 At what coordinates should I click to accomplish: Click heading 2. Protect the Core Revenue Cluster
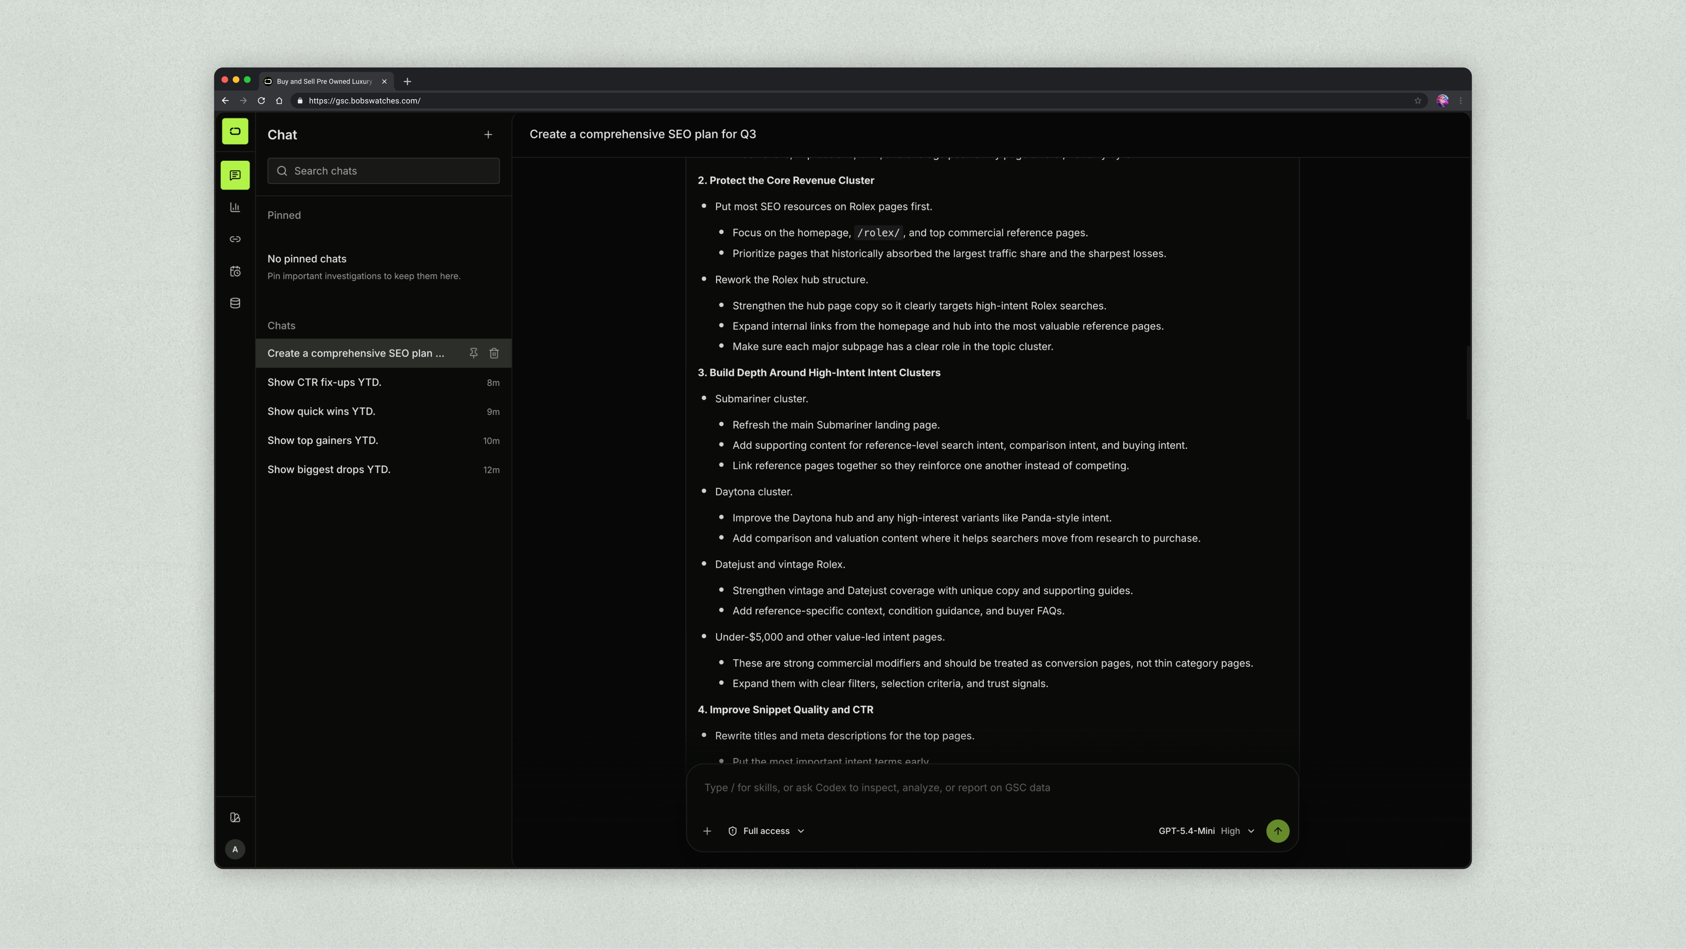tap(785, 180)
